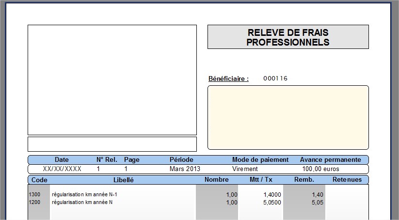Click expense code 1300

(x=35, y=194)
